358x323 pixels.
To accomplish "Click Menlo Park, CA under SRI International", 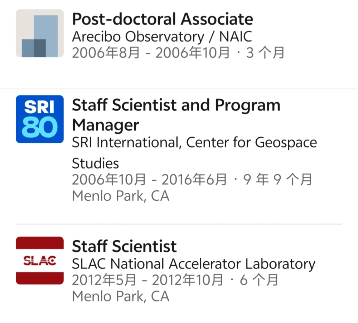I will point(120,196).
